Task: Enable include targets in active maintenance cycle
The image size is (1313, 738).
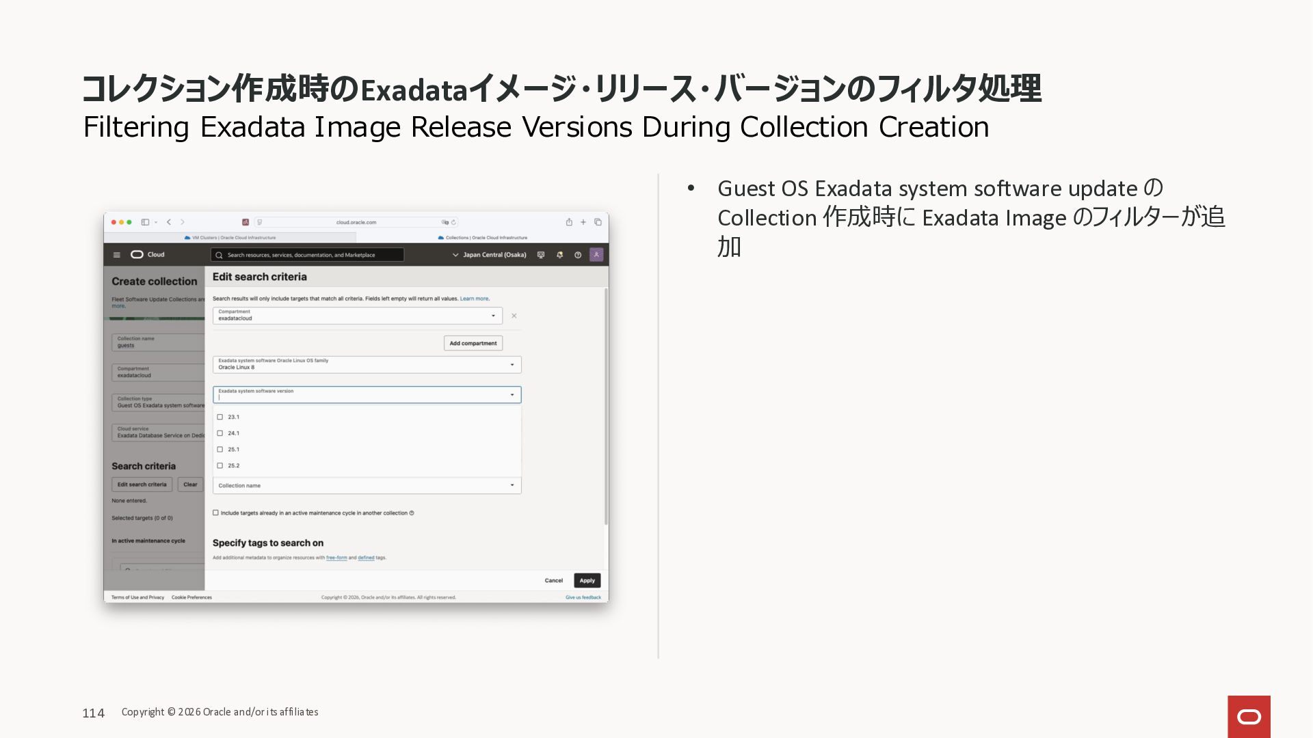Action: pyautogui.click(x=216, y=512)
